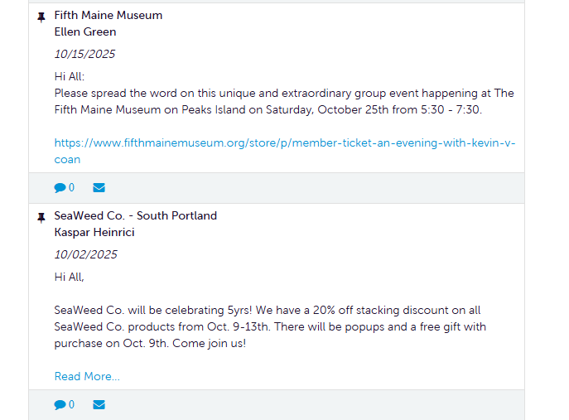
Task: Click comment count 0 on SeaWeed post
Action: point(71,405)
